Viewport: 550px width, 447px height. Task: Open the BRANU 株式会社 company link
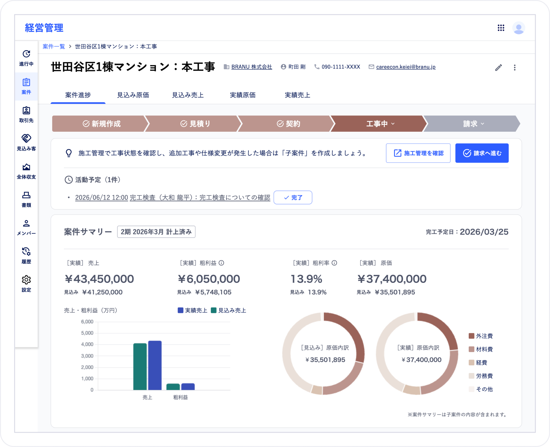point(252,67)
